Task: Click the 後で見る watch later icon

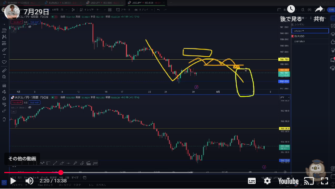Action: [x=291, y=10]
